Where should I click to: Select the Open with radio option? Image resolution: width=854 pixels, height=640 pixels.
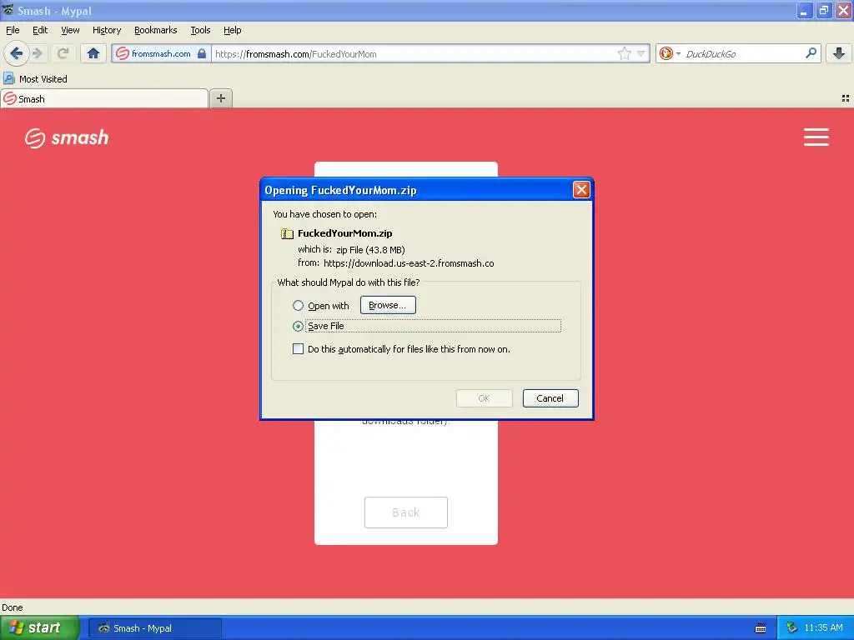[x=298, y=305]
